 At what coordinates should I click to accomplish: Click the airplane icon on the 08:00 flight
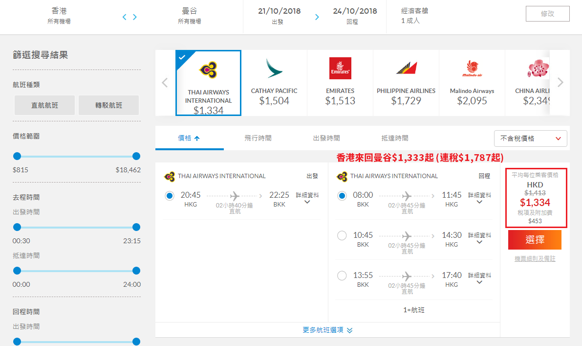click(407, 195)
